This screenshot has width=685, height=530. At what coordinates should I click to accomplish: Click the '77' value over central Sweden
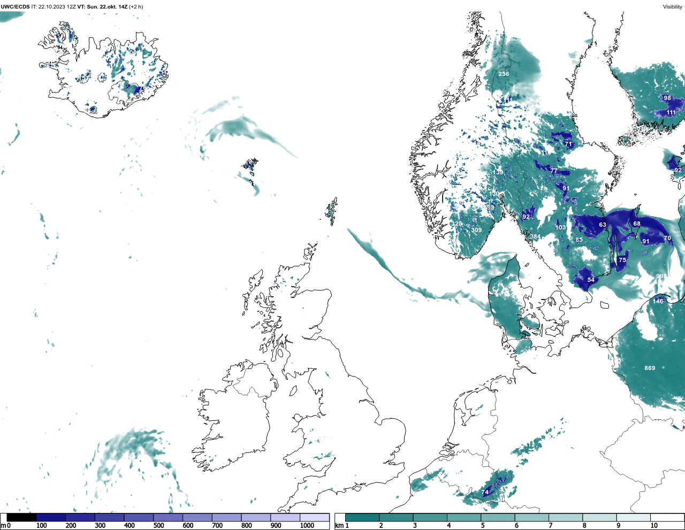click(554, 171)
